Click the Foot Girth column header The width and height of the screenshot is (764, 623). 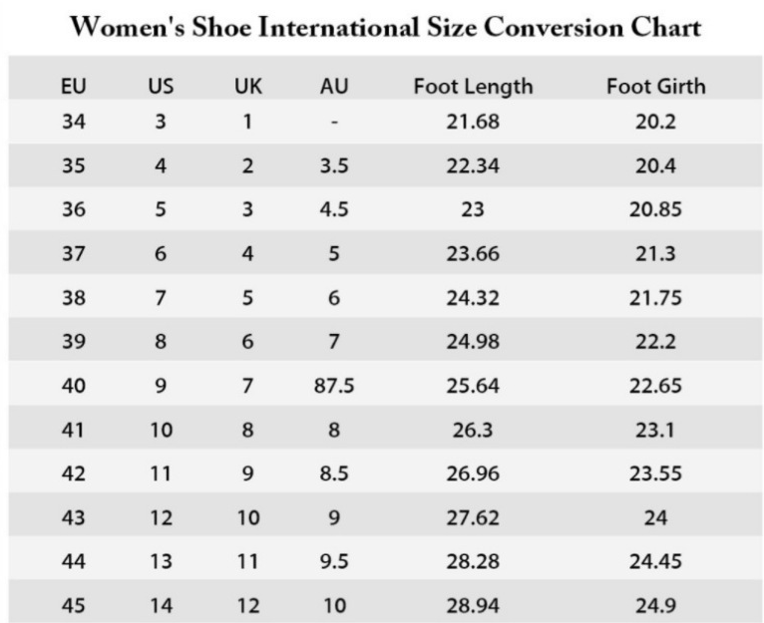655,87
